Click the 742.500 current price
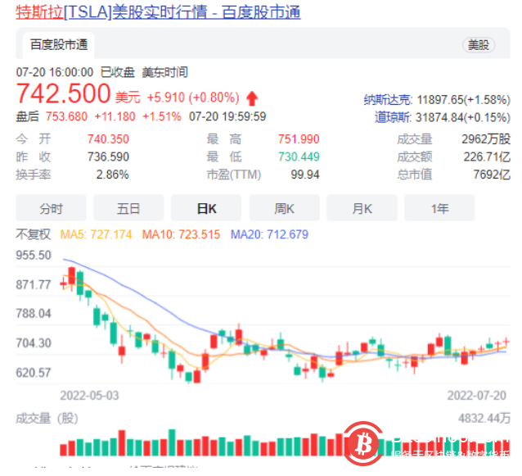522x476 pixels. 63,93
